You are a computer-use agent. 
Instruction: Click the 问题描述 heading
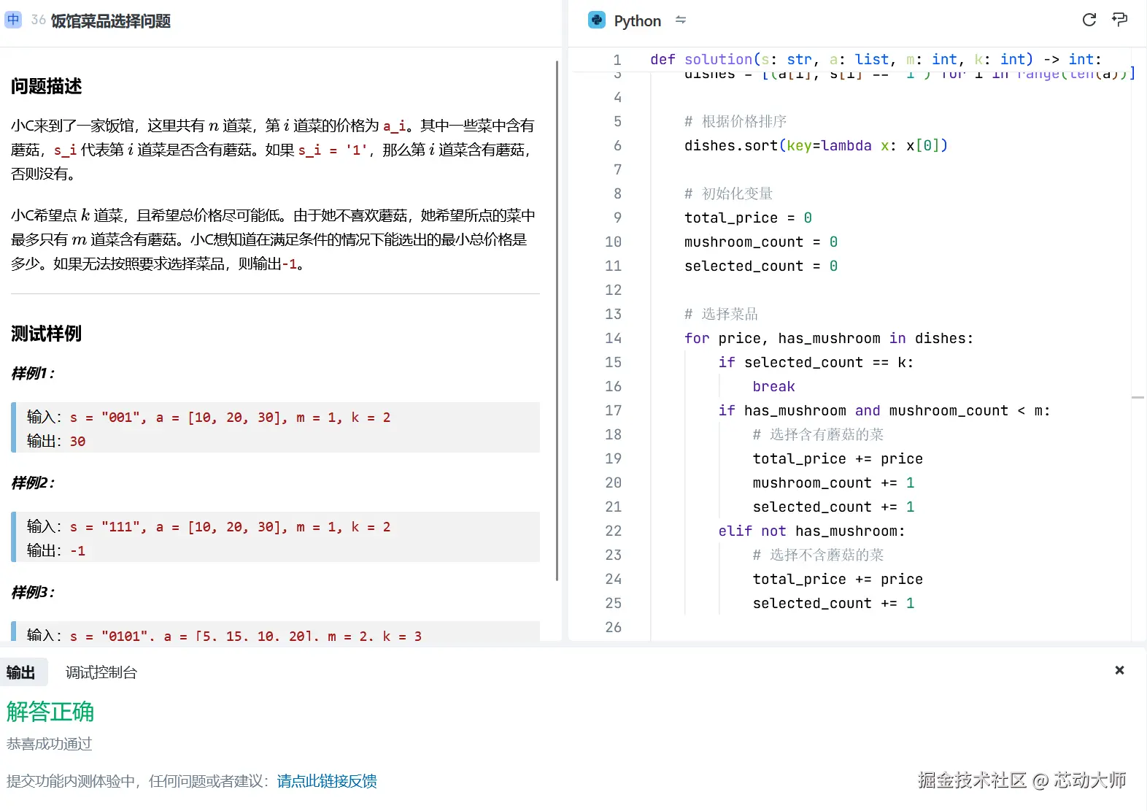(x=47, y=86)
